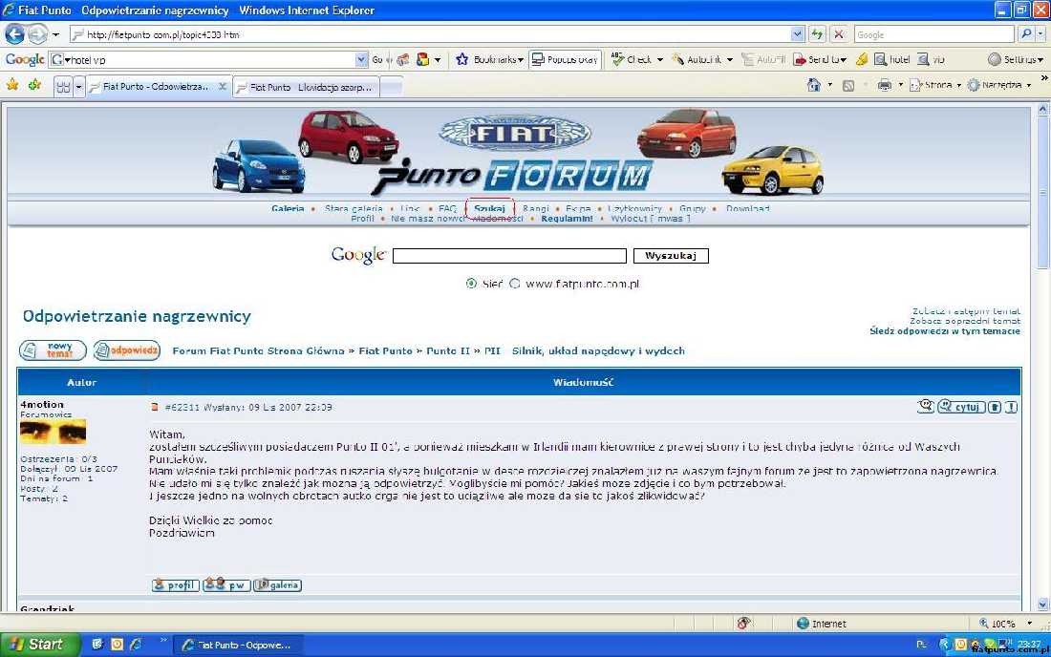Viewport: 1051px width, 657px height.
Task: Expand the Google Toolbar search history dropdown
Action: tap(361, 59)
